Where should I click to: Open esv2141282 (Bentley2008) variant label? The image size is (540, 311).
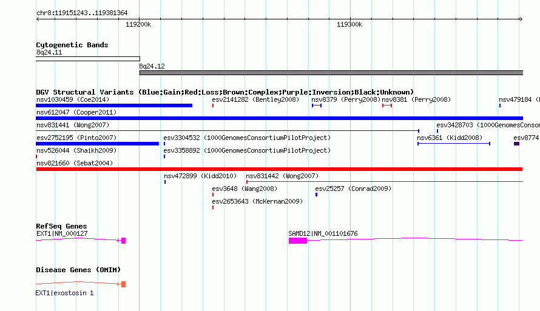pos(255,99)
